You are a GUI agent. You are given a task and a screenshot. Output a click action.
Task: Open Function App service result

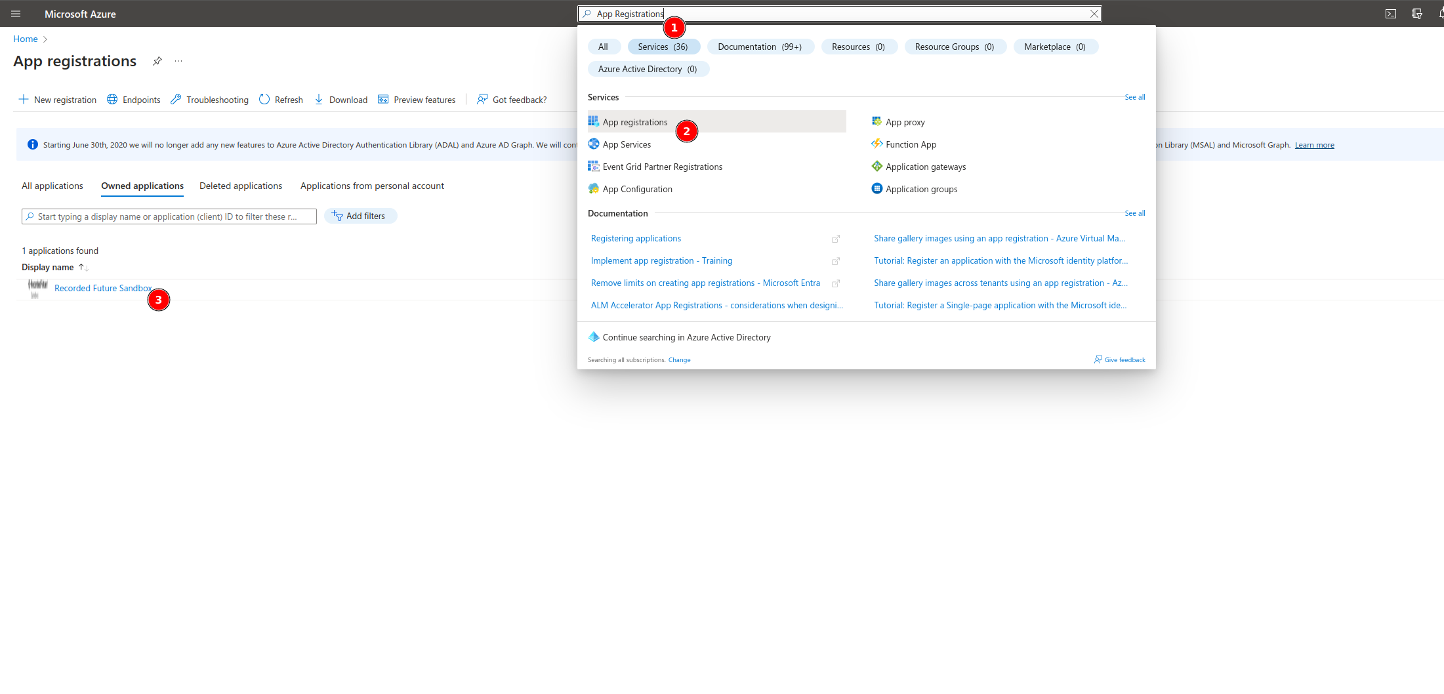pos(911,144)
